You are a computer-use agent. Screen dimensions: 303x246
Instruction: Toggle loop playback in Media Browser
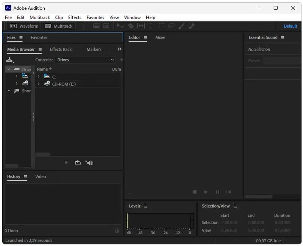coord(78,162)
